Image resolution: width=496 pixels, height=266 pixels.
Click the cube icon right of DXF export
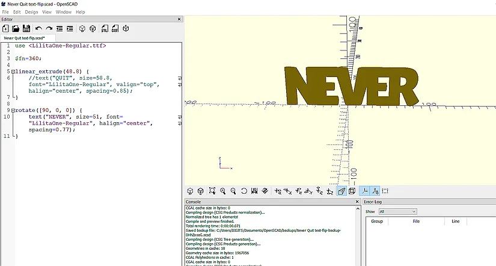click(x=126, y=28)
